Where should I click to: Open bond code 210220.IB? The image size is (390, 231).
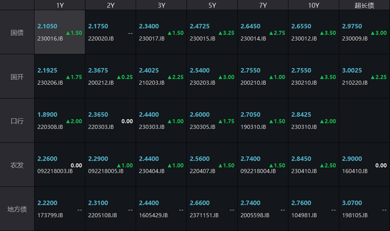point(355,83)
